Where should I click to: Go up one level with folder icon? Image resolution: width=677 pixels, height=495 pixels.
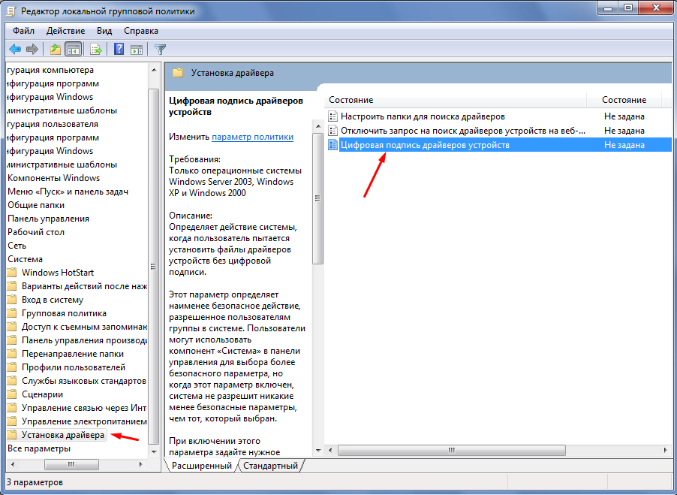[x=56, y=50]
